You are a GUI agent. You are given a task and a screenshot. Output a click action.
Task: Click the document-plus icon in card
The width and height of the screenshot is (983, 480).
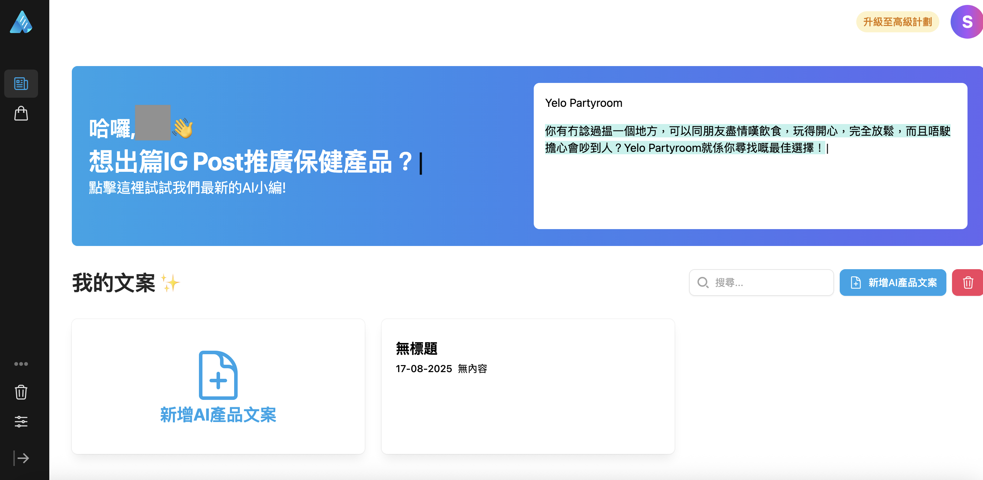point(218,375)
